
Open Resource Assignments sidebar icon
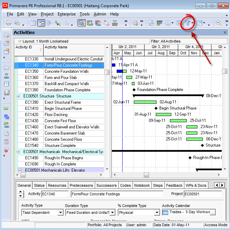click(7, 125)
